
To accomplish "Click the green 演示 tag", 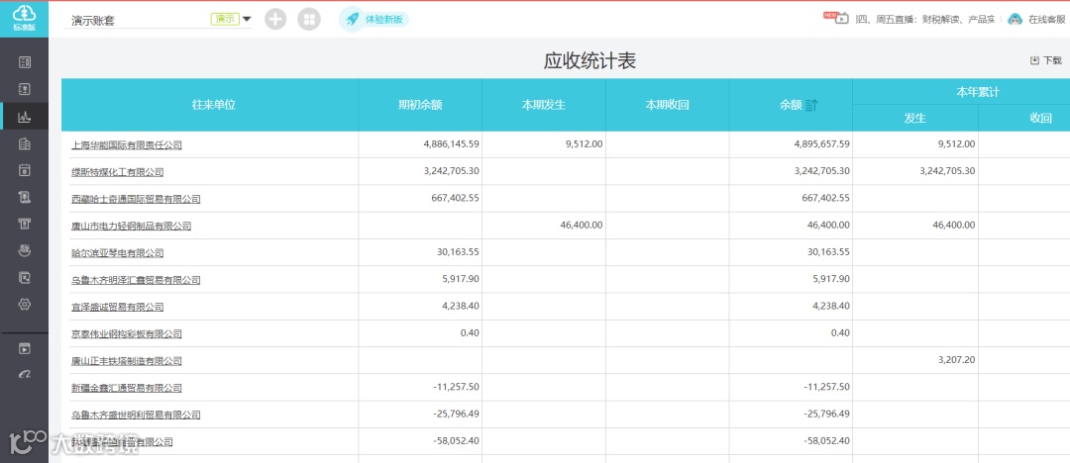I will point(225,19).
